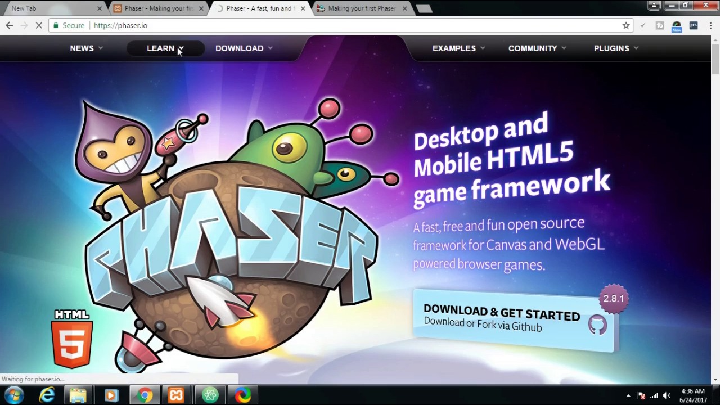720x405 pixels.
Task: Show hidden icons in system tray
Action: click(628, 395)
